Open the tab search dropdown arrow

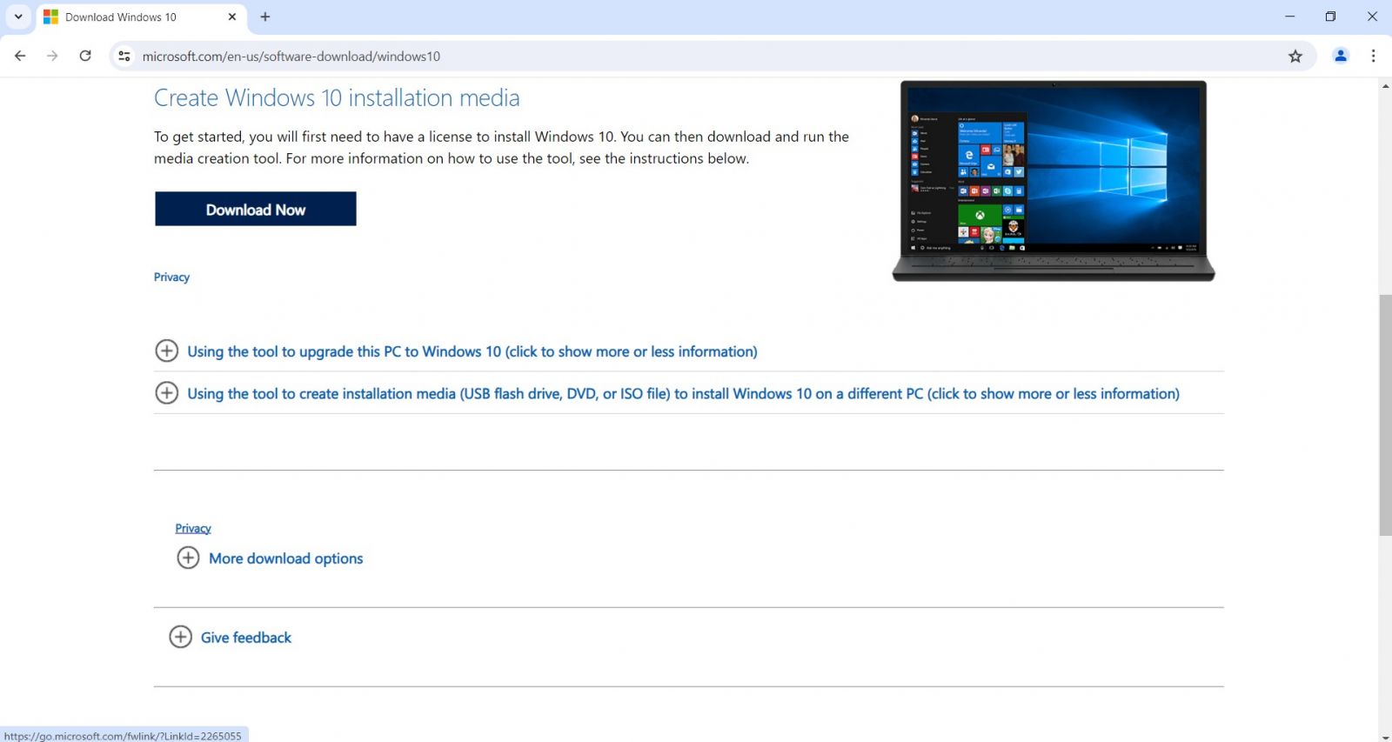pos(18,17)
